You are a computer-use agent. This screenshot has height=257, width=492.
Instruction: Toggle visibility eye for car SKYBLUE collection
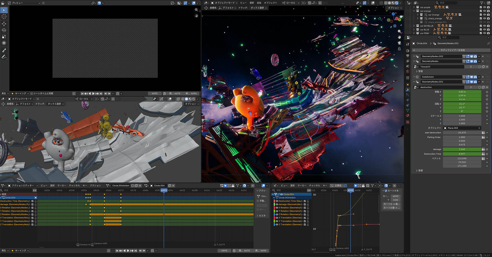[484, 26]
